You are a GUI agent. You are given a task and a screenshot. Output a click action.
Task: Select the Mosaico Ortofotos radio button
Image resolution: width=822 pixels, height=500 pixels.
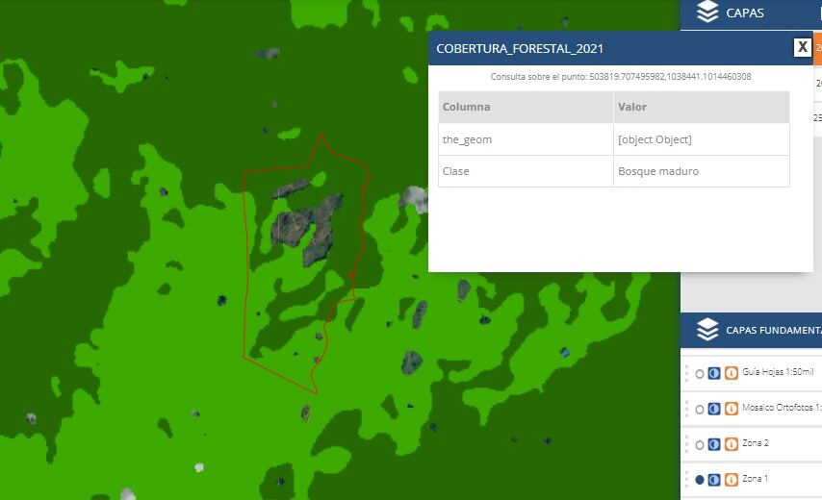pos(700,409)
